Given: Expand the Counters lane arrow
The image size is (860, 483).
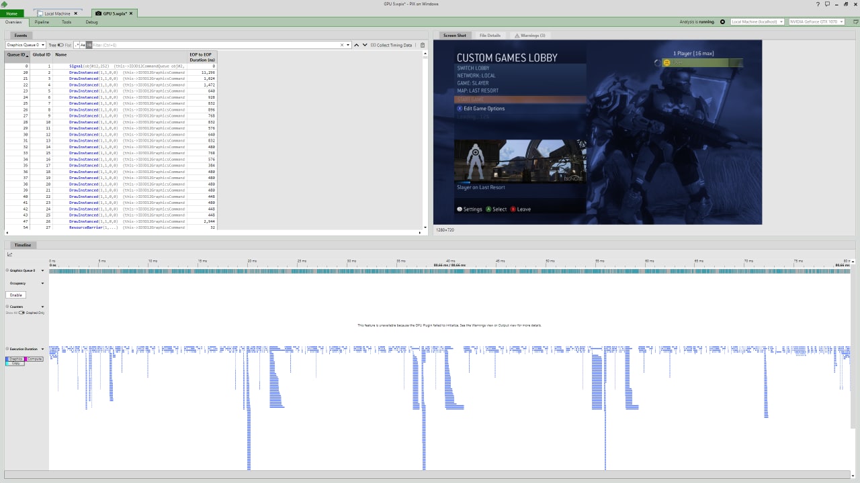Looking at the screenshot, I should (42, 307).
